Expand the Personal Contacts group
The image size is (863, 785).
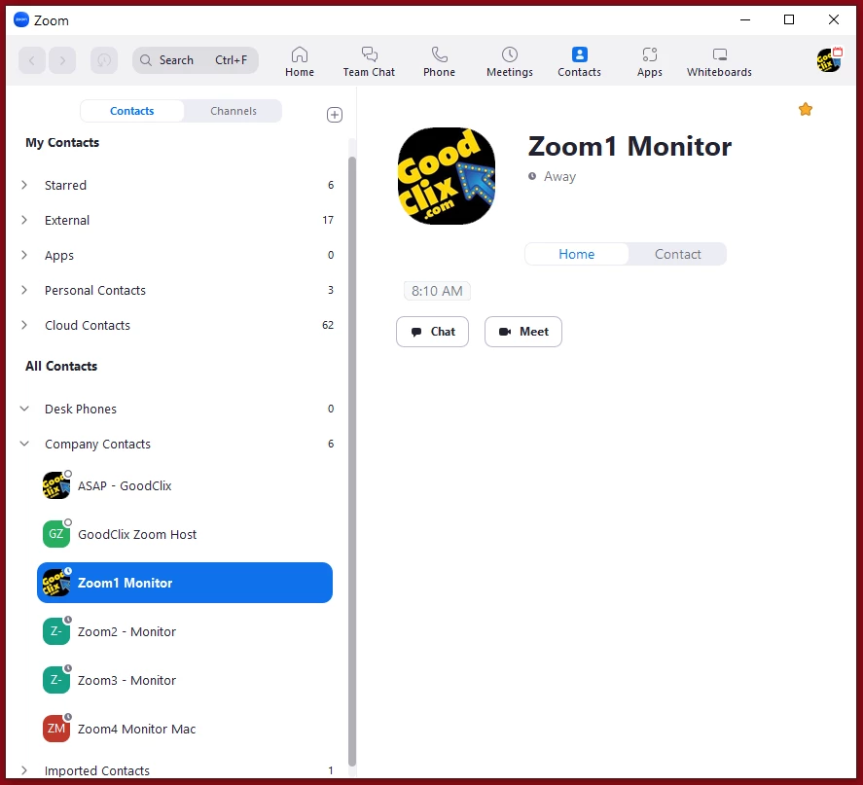(24, 290)
